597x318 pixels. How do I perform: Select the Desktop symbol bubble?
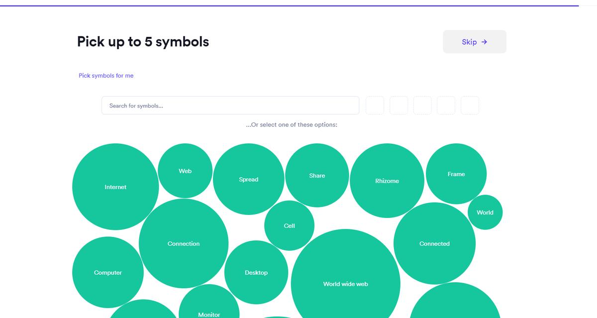click(x=256, y=272)
